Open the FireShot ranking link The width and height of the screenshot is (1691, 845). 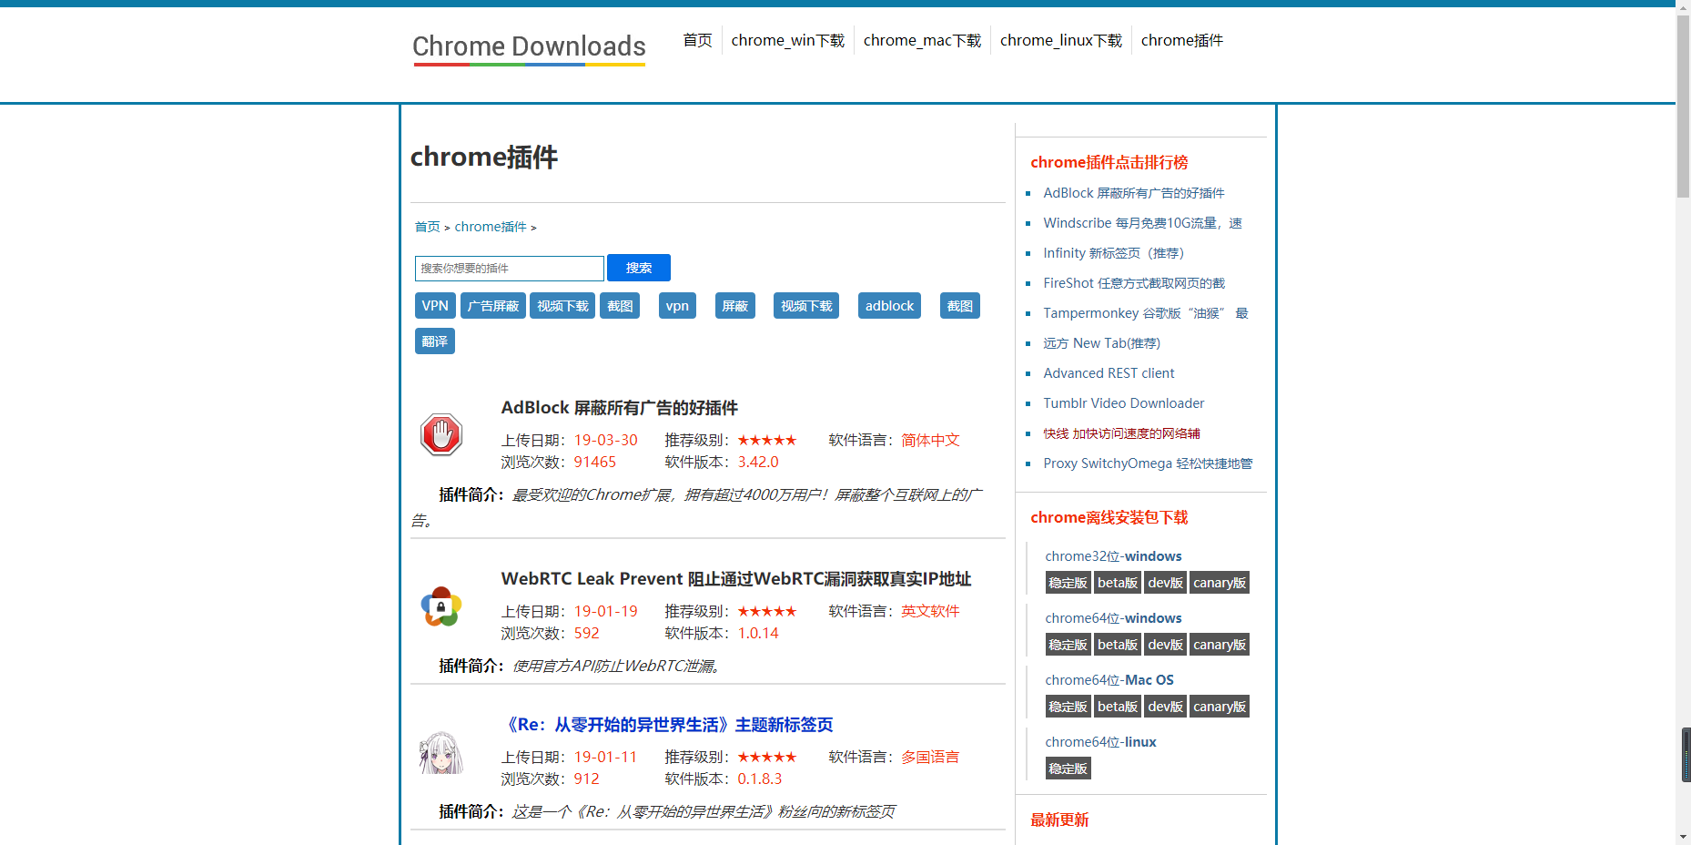pos(1134,283)
